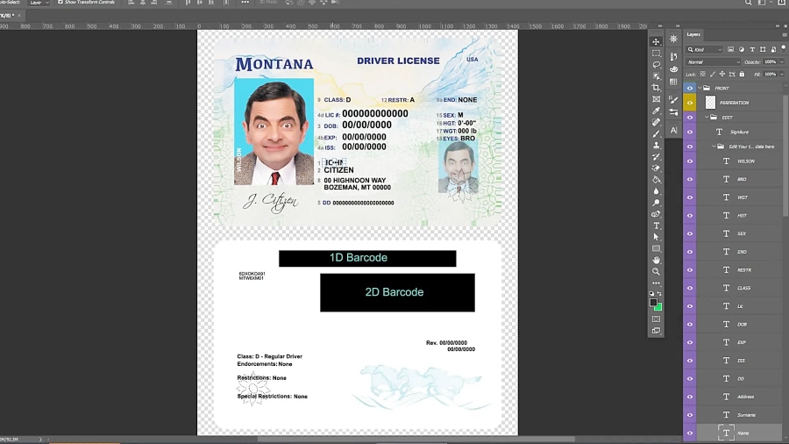Image resolution: width=789 pixels, height=444 pixels.
Task: Click the lock all layer icon
Action: 742,75
